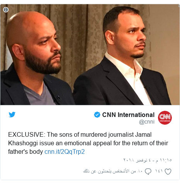The image size is (180, 184).
Task: Open the CNN International profile avatar
Action: tap(165, 118)
